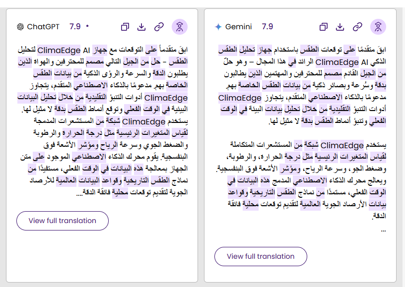Screen dimensions: 405x287
Task: View full translation in ChatGPT card
Action: pyautogui.click(x=62, y=221)
